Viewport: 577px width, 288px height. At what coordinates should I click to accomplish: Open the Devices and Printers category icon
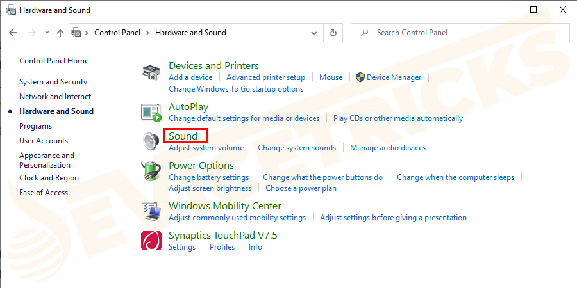151,72
